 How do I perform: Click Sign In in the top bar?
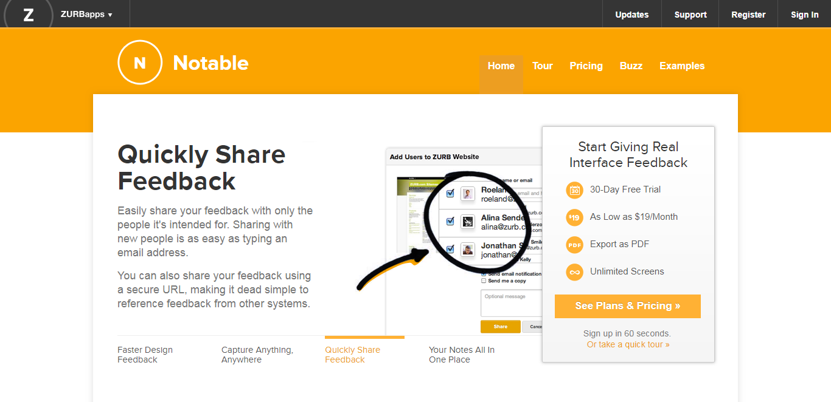click(804, 15)
